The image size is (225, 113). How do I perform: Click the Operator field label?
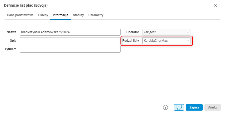tap(132, 32)
